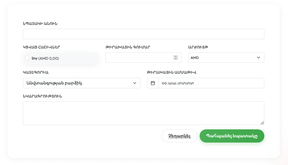Click the green Պահպանել նպատակը save button
288x165 pixels.
pos(232,136)
